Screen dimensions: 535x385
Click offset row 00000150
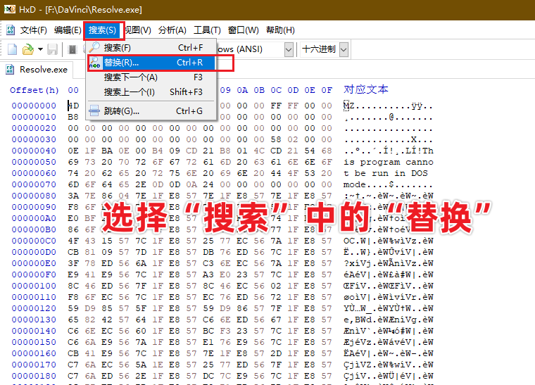pyautogui.click(x=34, y=342)
